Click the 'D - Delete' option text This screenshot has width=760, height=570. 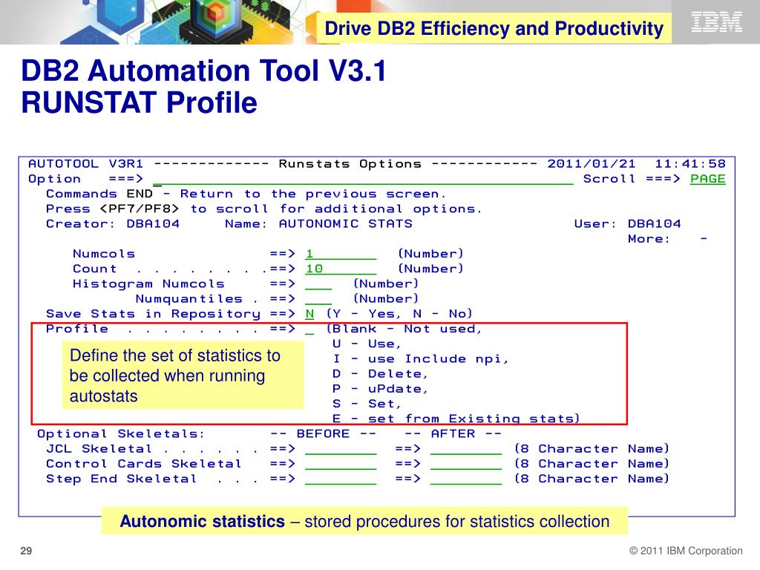coord(380,374)
